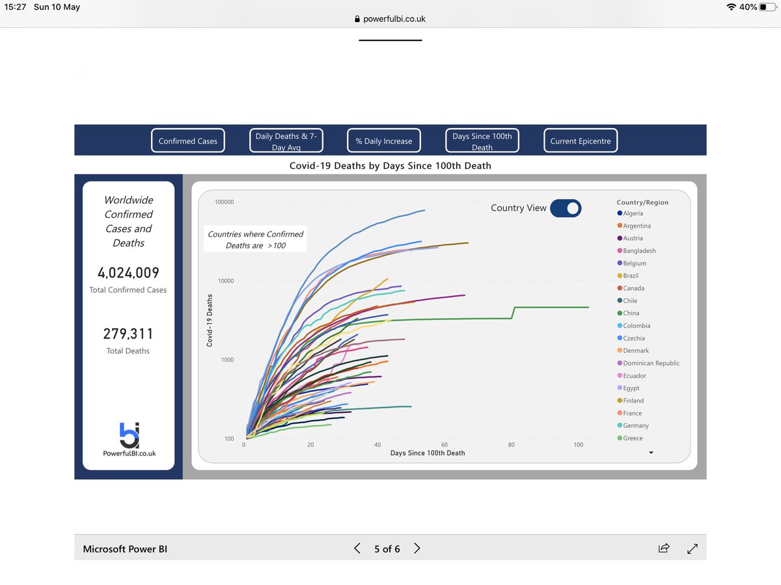781x585 pixels.
Task: Click Denmark in the legend
Action: pyautogui.click(x=633, y=350)
